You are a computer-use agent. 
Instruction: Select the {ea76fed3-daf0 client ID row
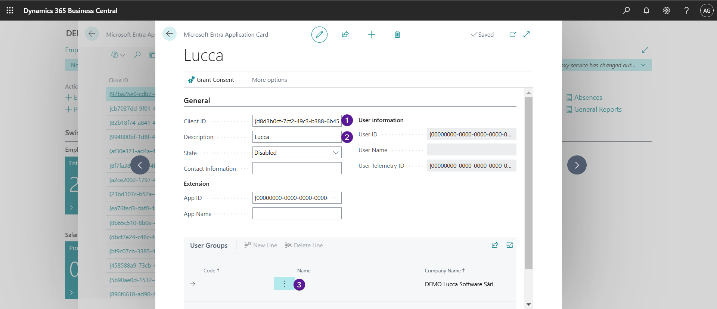[131, 208]
